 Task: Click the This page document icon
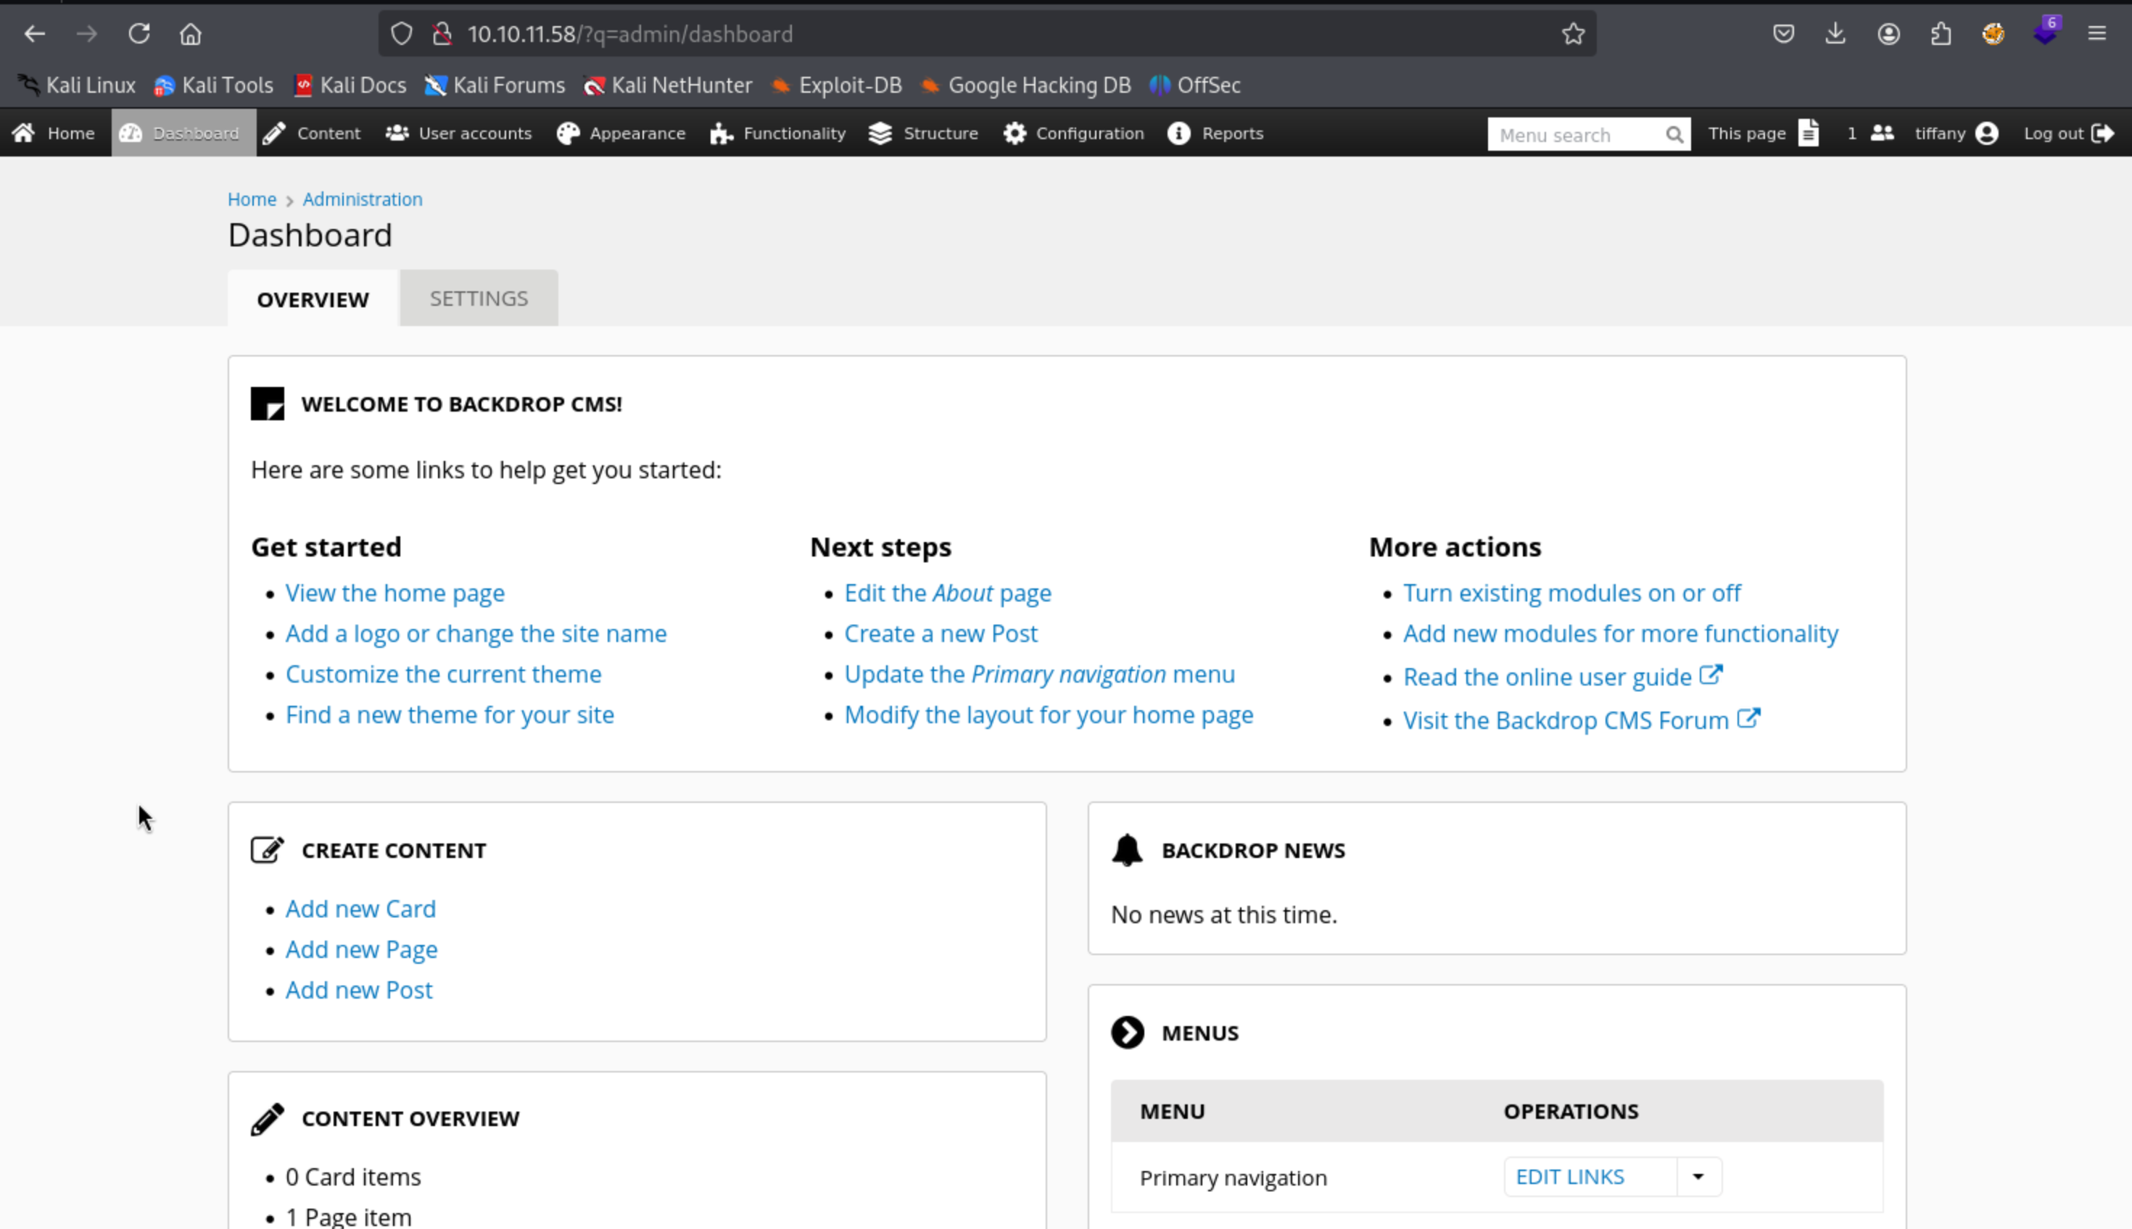click(x=1808, y=133)
